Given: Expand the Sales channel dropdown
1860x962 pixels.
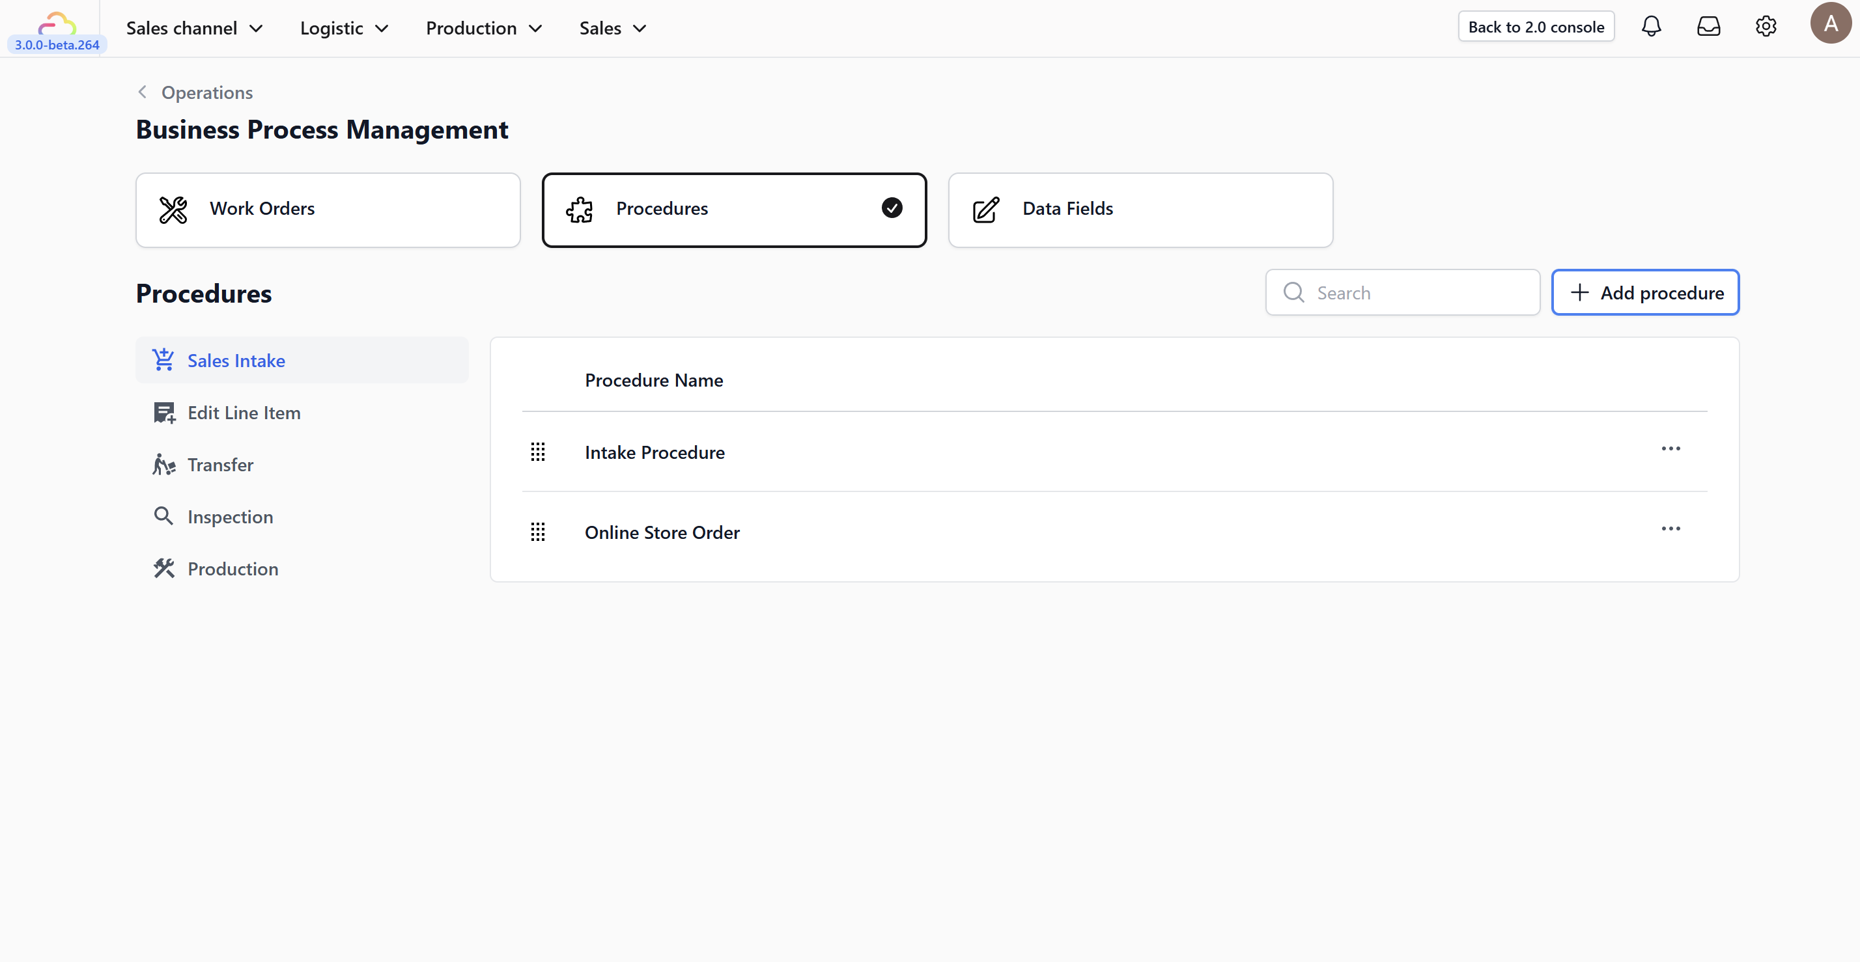Looking at the screenshot, I should (194, 28).
